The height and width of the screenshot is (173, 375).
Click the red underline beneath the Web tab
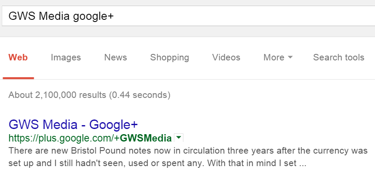(x=19, y=78)
